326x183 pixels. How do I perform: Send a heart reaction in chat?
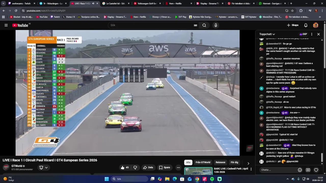tap(316, 170)
